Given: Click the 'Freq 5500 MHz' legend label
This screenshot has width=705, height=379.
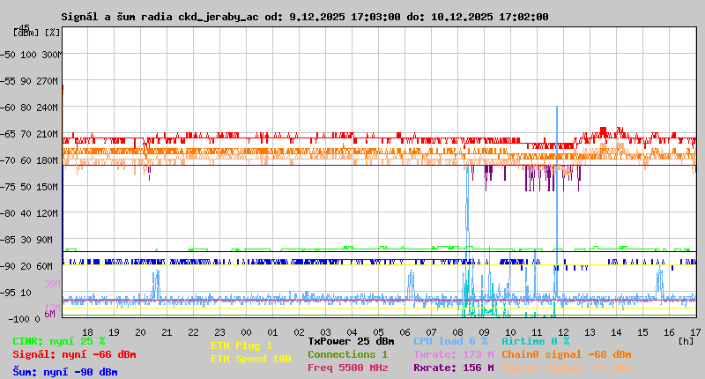Looking at the screenshot, I should coord(348,368).
